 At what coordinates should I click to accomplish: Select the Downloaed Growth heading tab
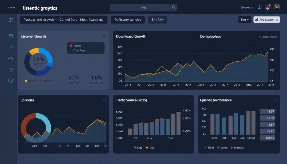(131, 36)
